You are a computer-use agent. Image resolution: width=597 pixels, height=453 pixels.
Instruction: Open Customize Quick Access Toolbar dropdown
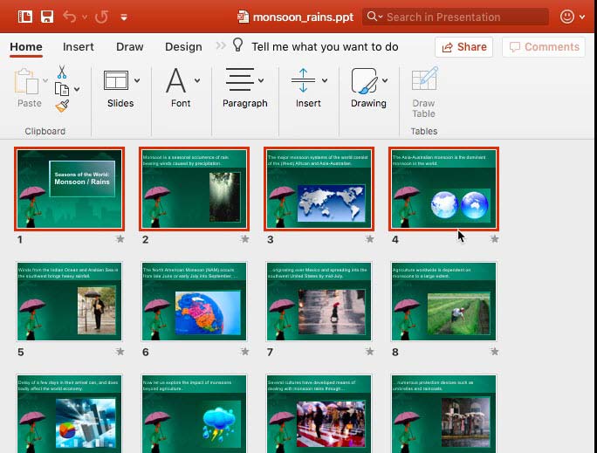click(124, 17)
